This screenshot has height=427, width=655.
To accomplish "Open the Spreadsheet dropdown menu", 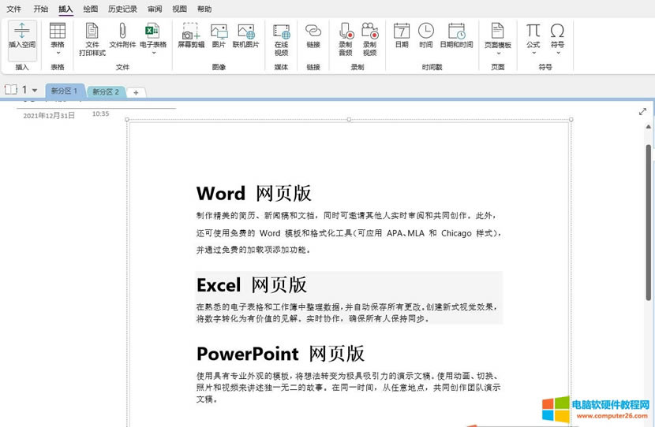I will [153, 53].
